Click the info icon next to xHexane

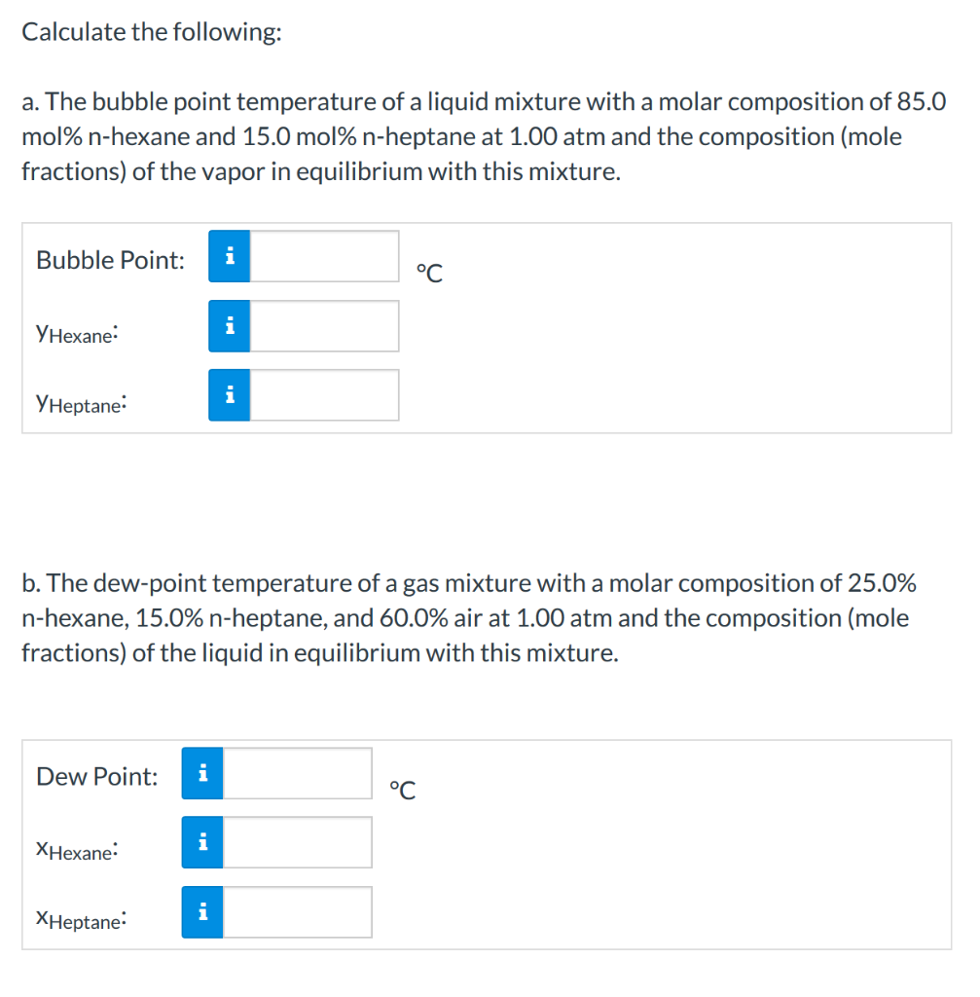tap(202, 842)
